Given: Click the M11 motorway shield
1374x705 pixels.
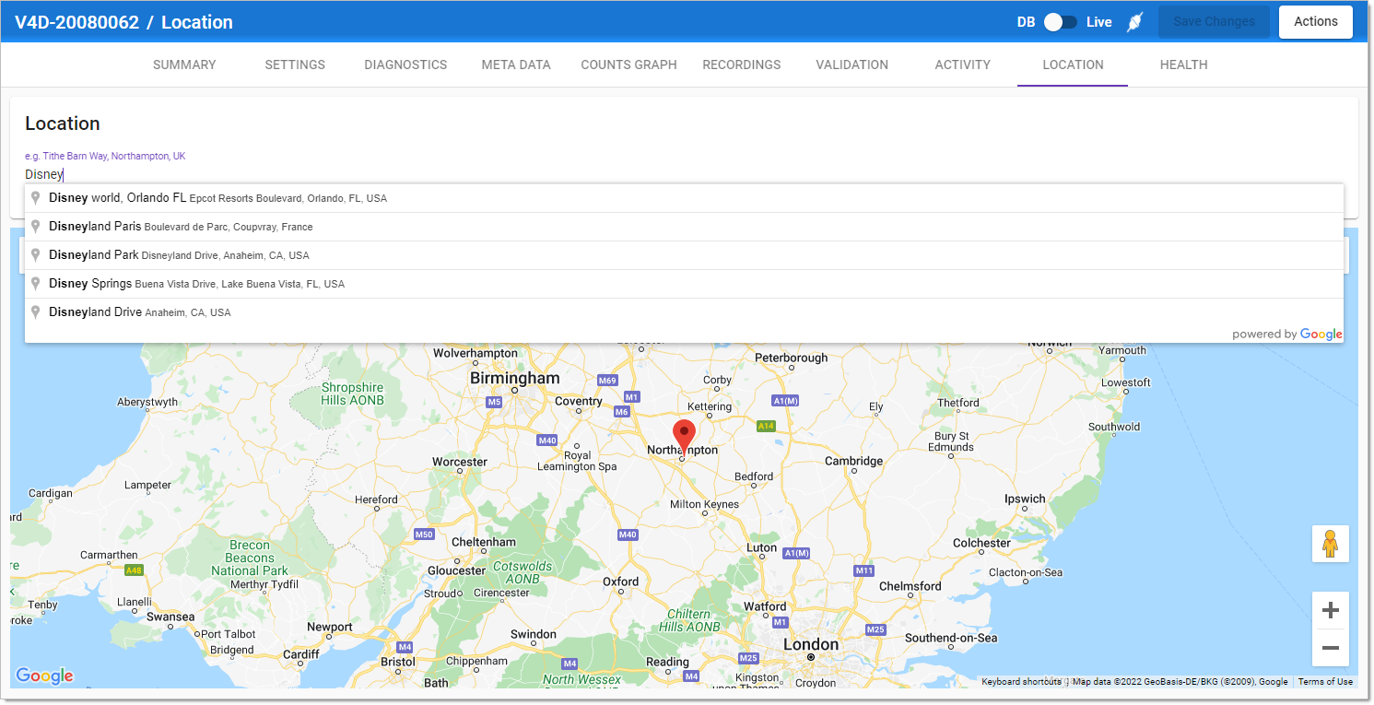Looking at the screenshot, I should (863, 571).
